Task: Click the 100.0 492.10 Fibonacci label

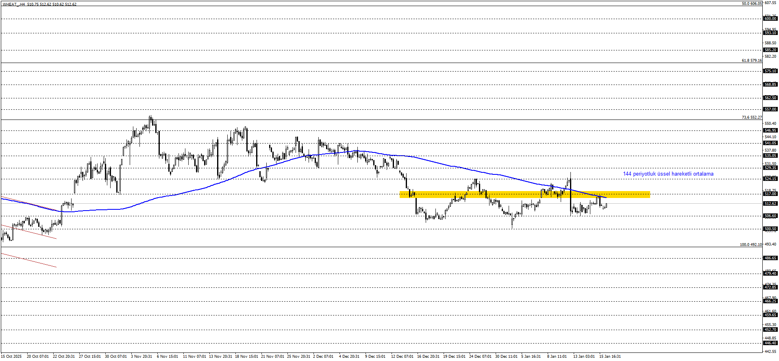Action: (x=751, y=245)
